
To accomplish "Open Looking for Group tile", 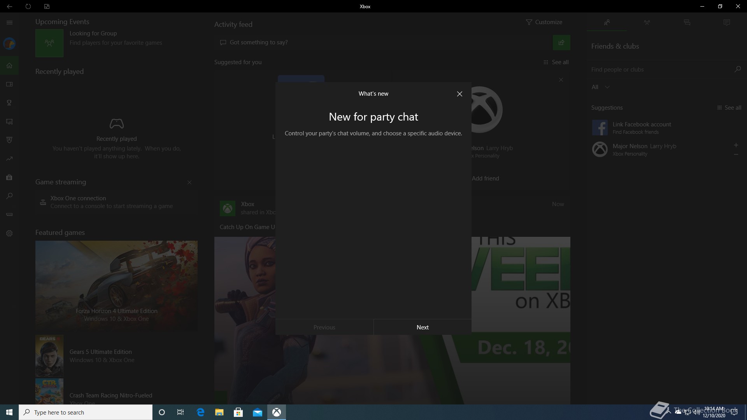I will 49,43.
